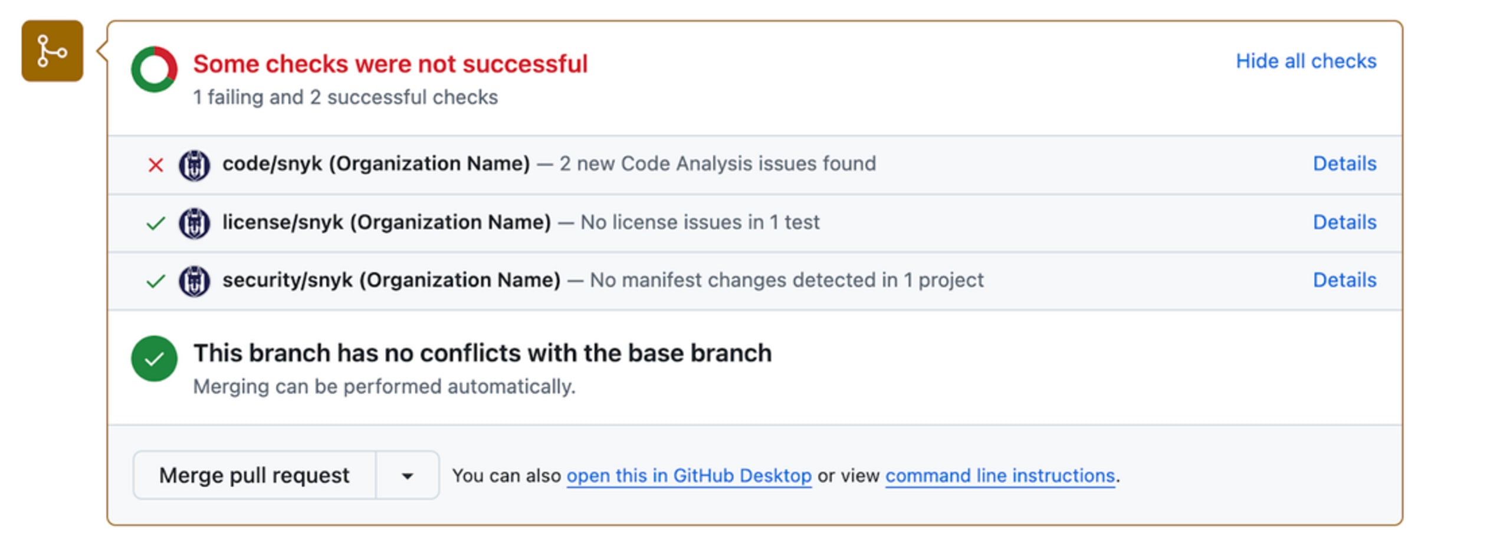This screenshot has height=546, width=1510.
Task: Open Details for security/snyk check
Action: coord(1344,280)
